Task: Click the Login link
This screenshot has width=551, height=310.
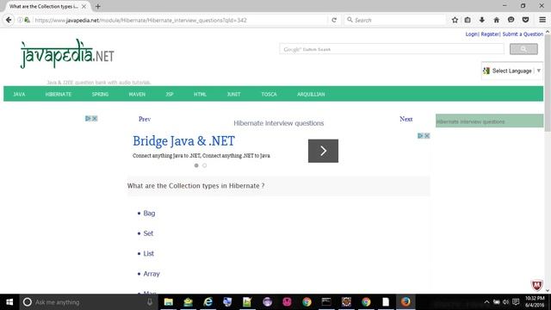Action: pyautogui.click(x=471, y=34)
